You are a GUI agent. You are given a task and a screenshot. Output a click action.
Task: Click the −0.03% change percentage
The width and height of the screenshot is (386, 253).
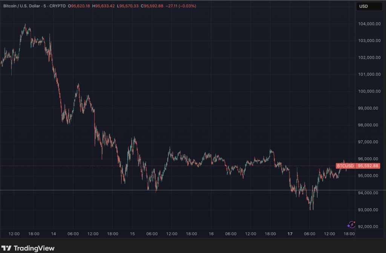pos(187,6)
